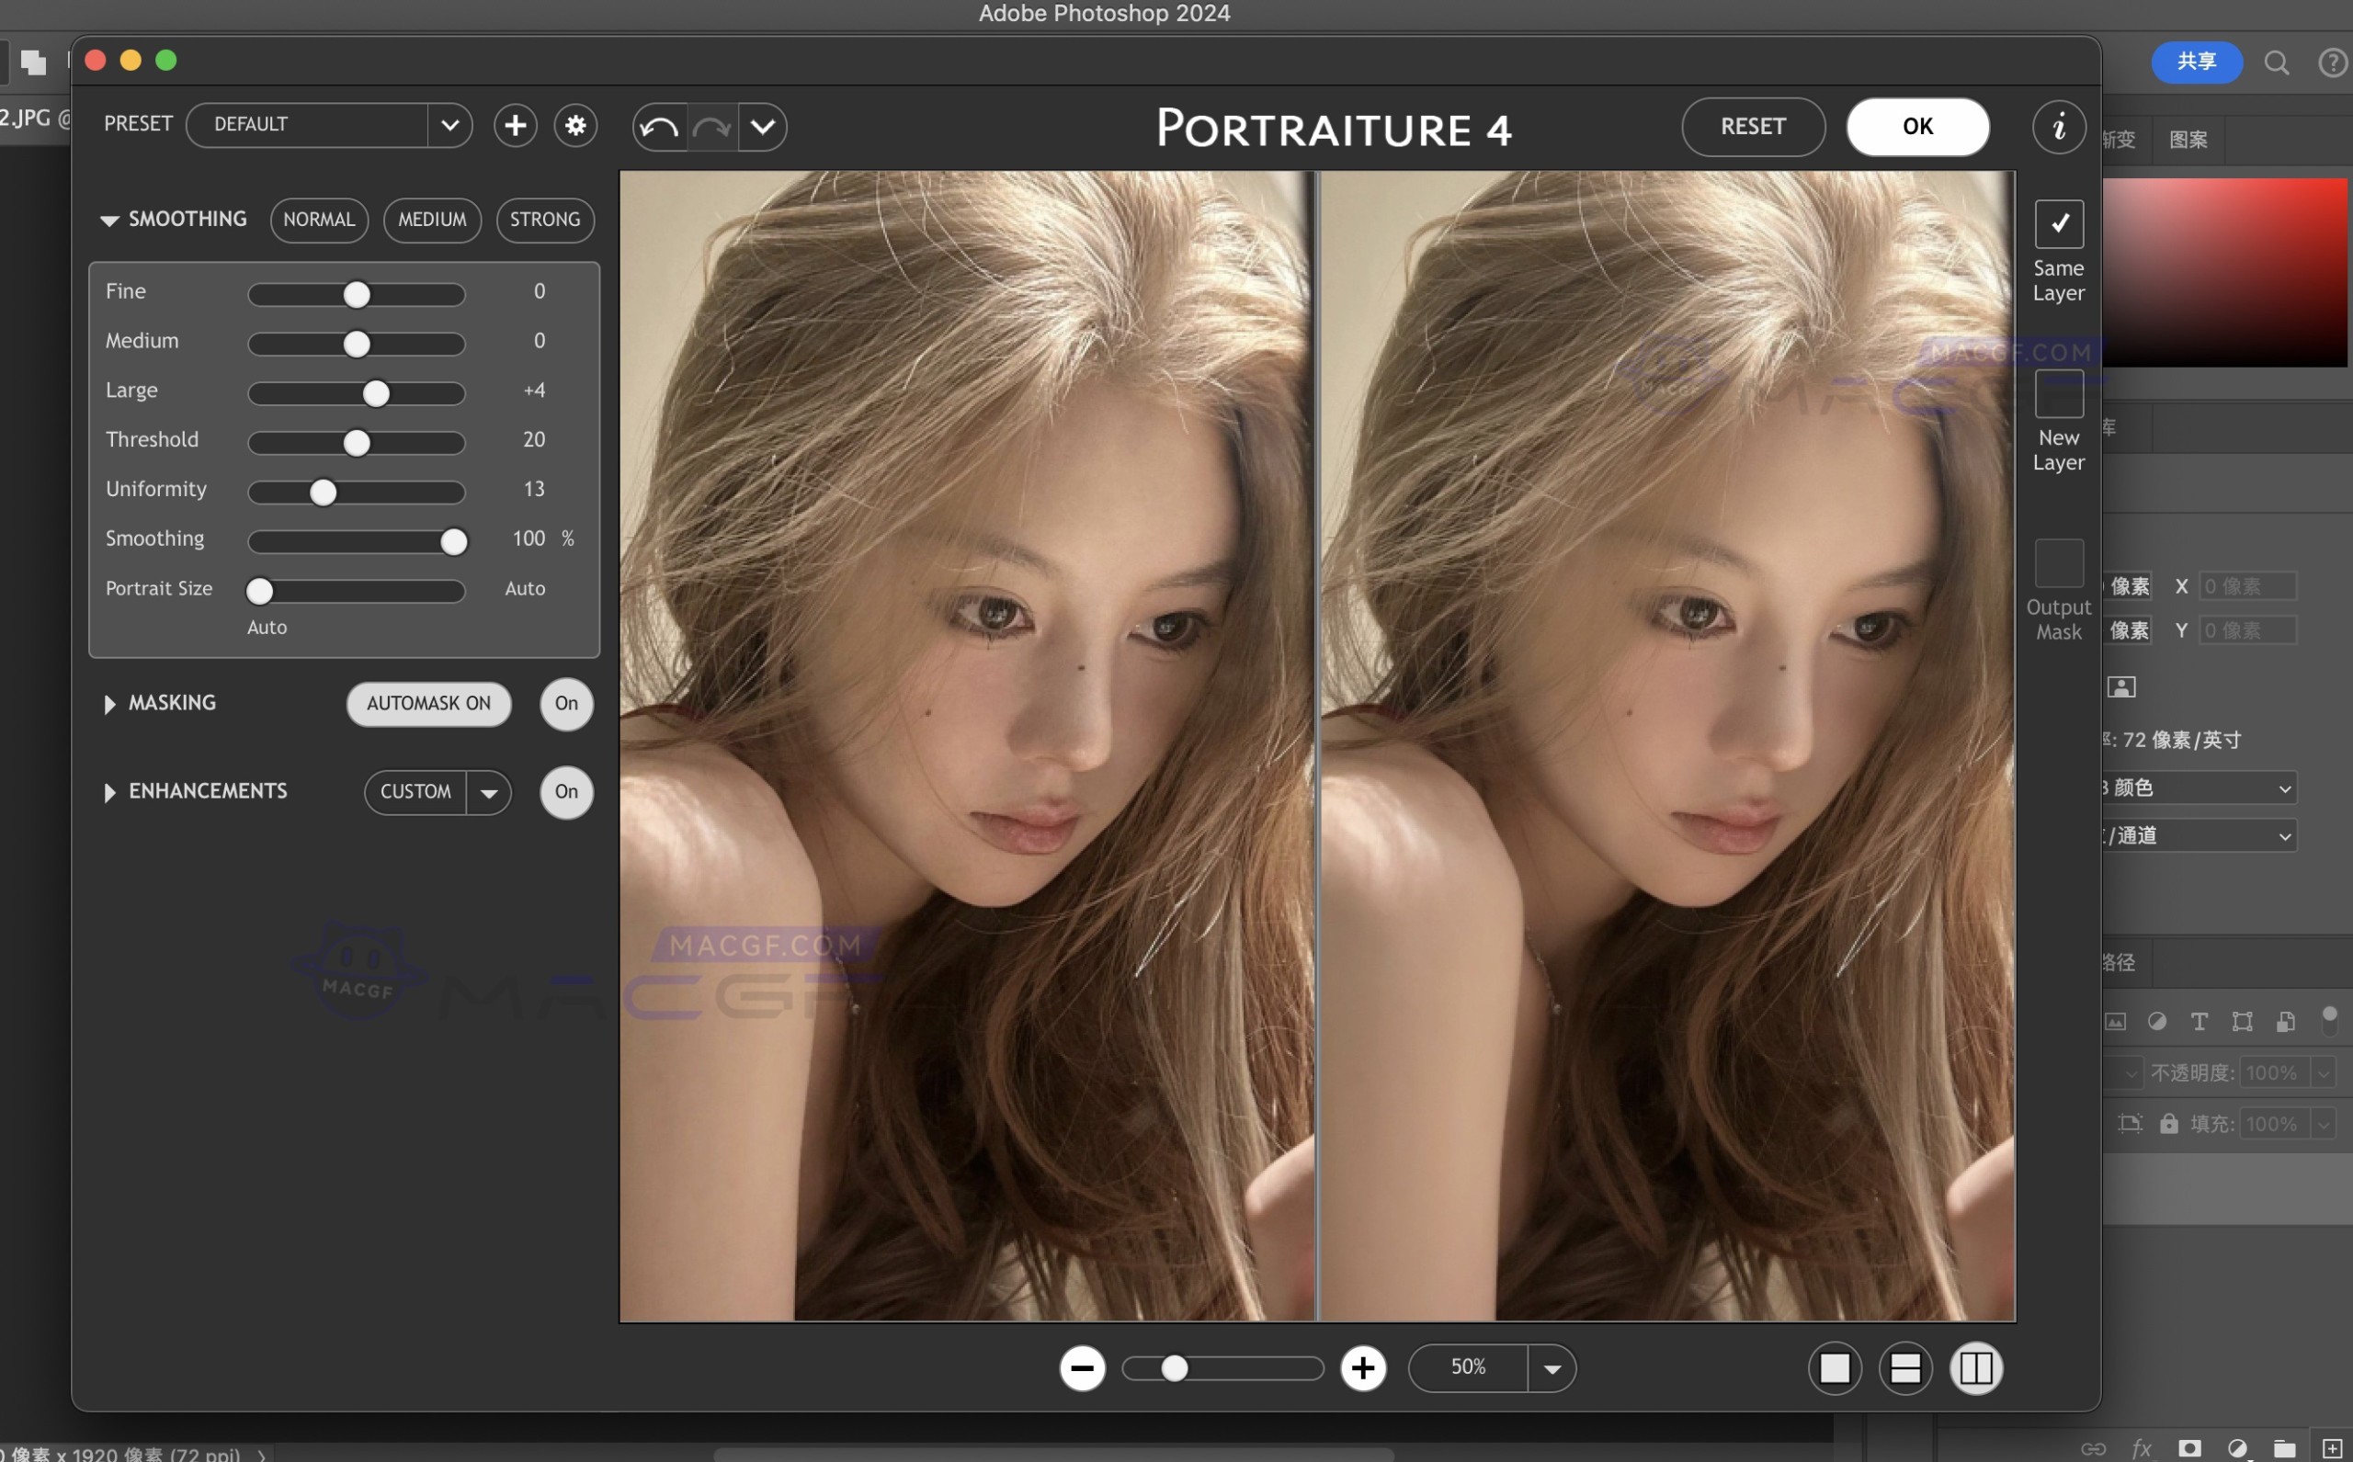Select the MEDIUM smoothing preset tab
Screen dimensions: 2353x1462
point(432,220)
